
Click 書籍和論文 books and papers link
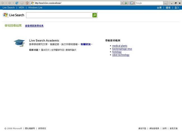pos(71,50)
